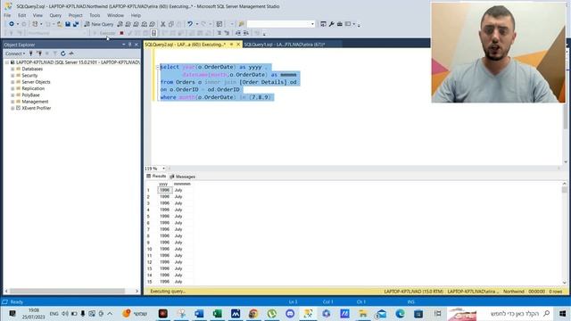
Task: Click the first row 1996 cell in results
Action: pyautogui.click(x=164, y=190)
